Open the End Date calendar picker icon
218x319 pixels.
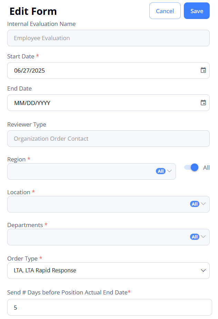(203, 103)
